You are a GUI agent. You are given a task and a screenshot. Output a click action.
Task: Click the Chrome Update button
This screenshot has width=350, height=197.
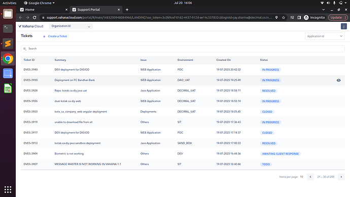pyautogui.click(x=338, y=17)
